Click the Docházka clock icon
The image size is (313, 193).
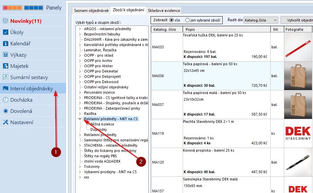(5, 100)
